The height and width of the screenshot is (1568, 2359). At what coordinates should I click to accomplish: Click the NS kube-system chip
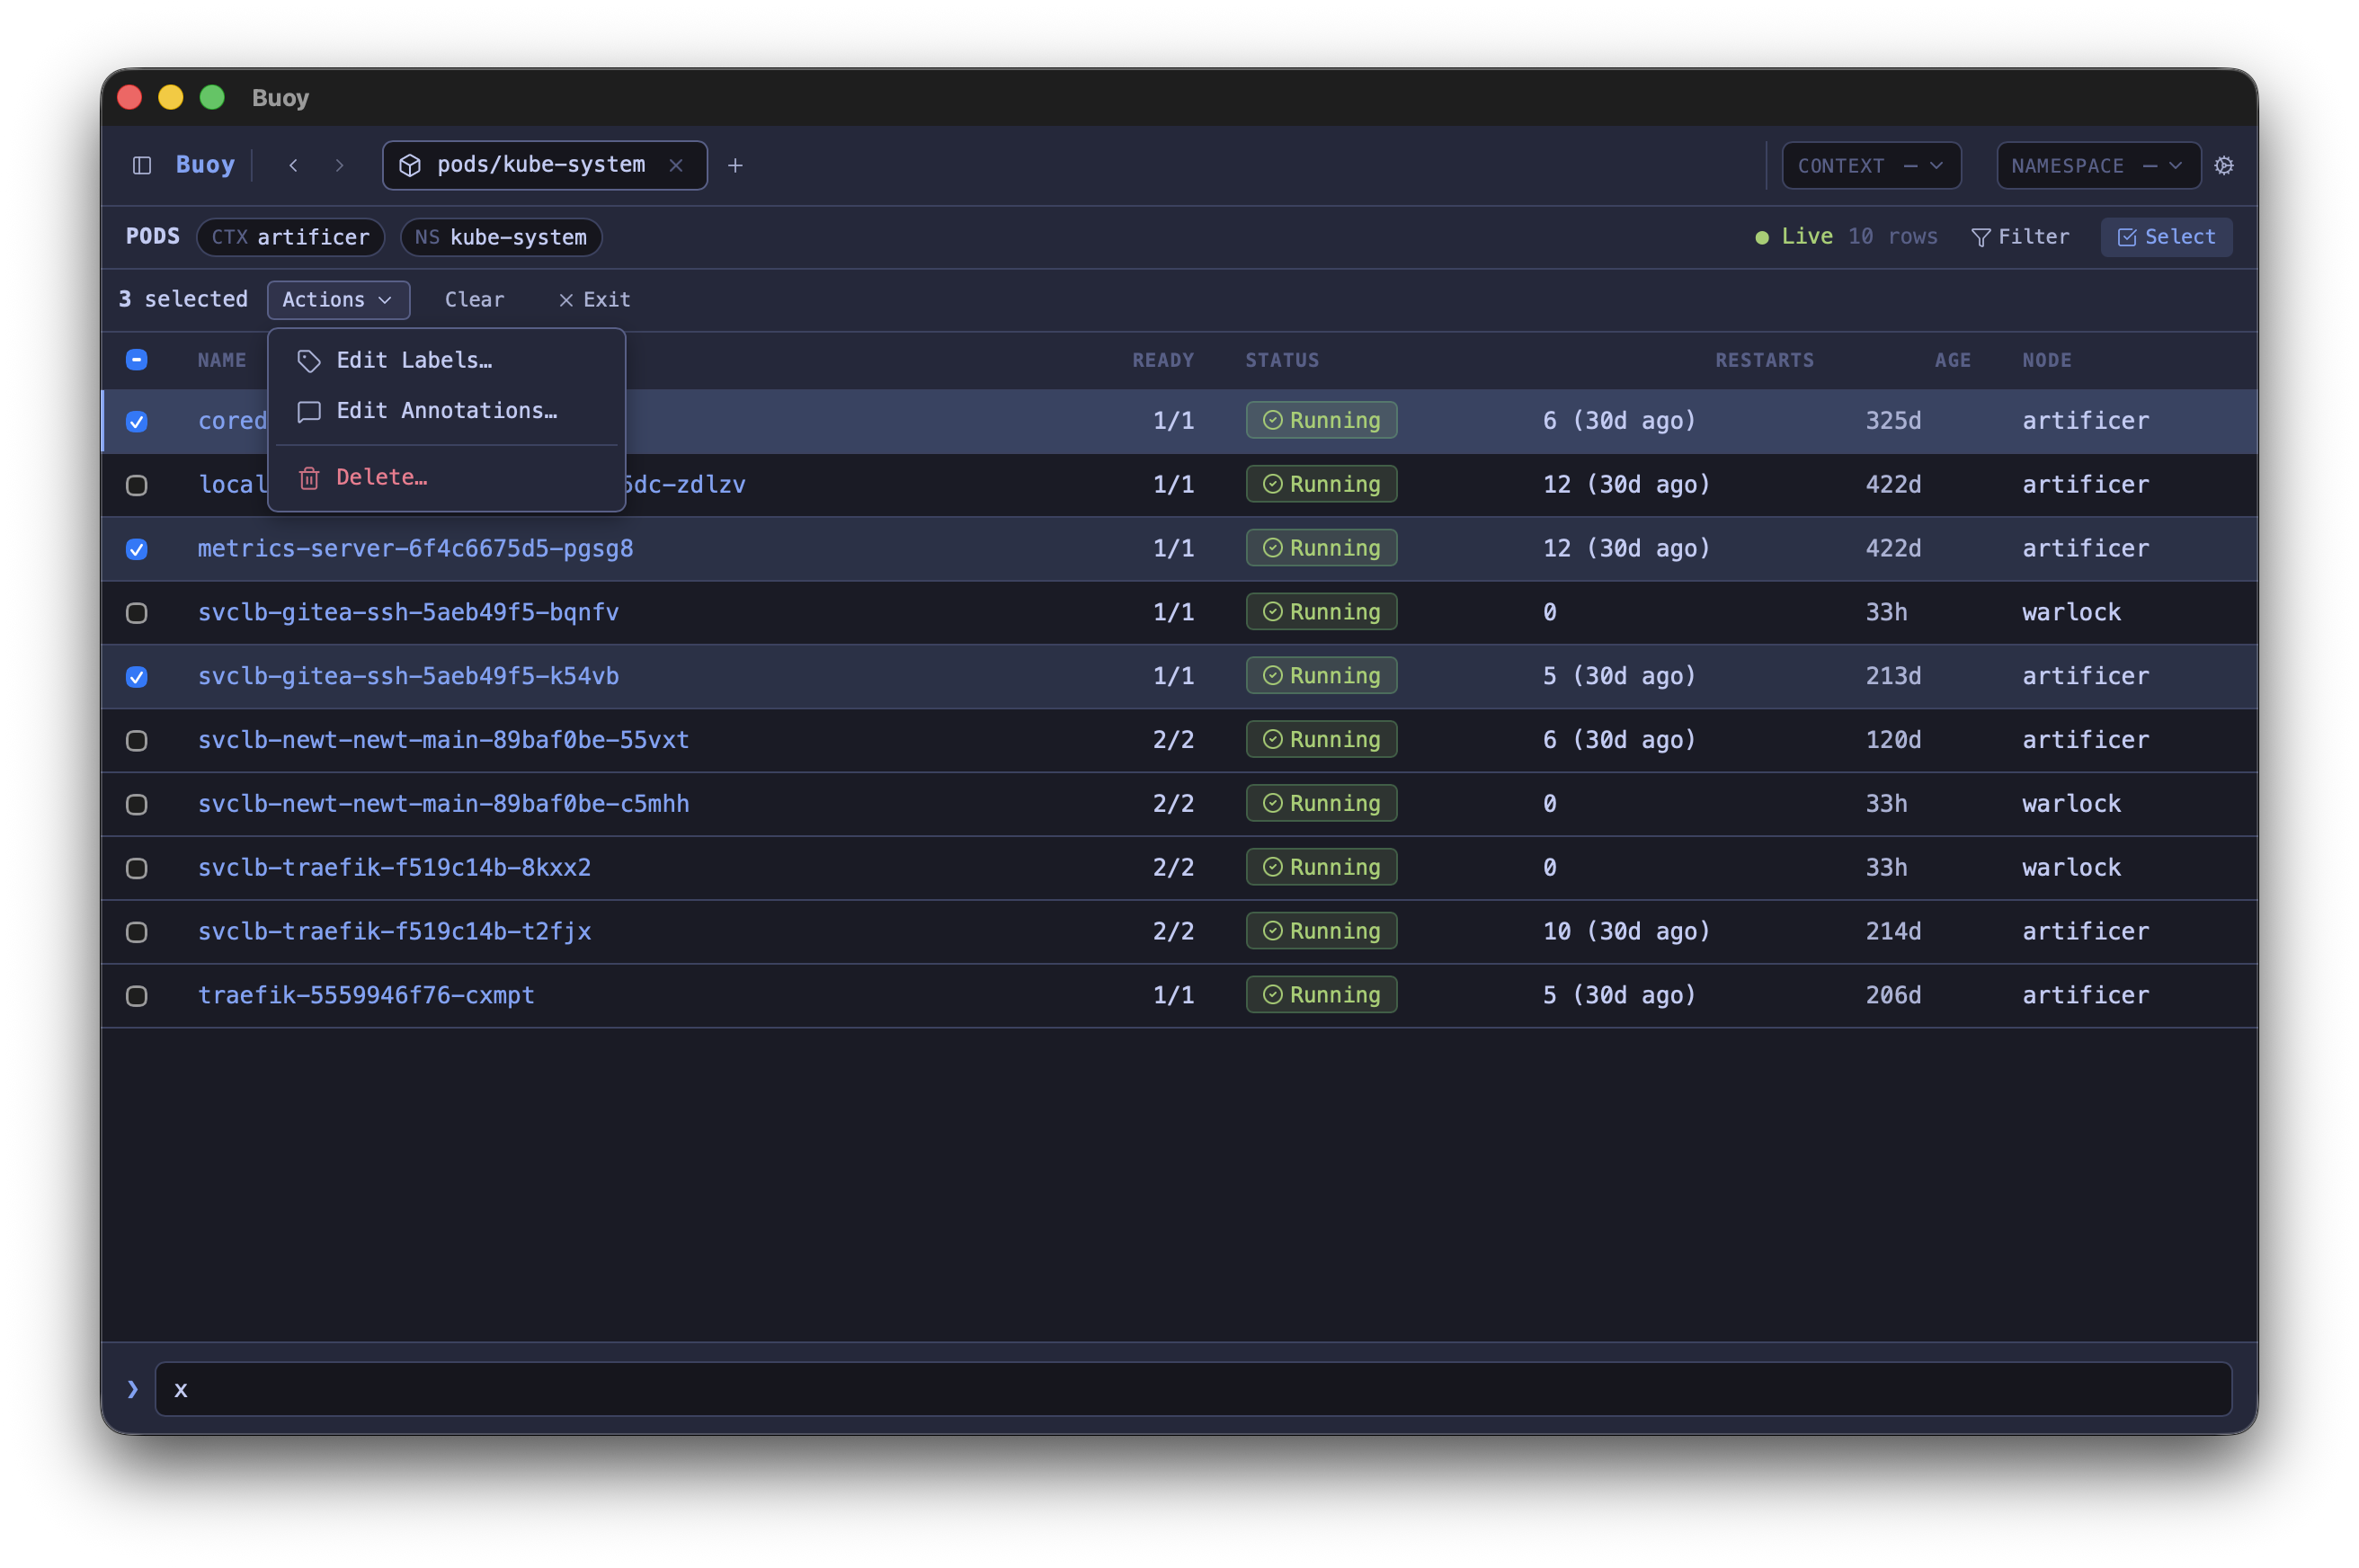pos(501,237)
